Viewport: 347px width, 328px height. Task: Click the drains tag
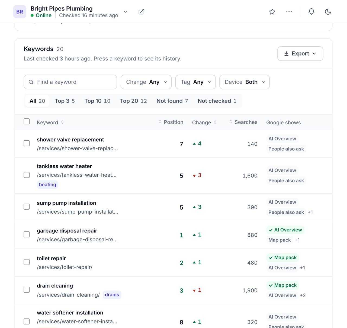click(112, 295)
